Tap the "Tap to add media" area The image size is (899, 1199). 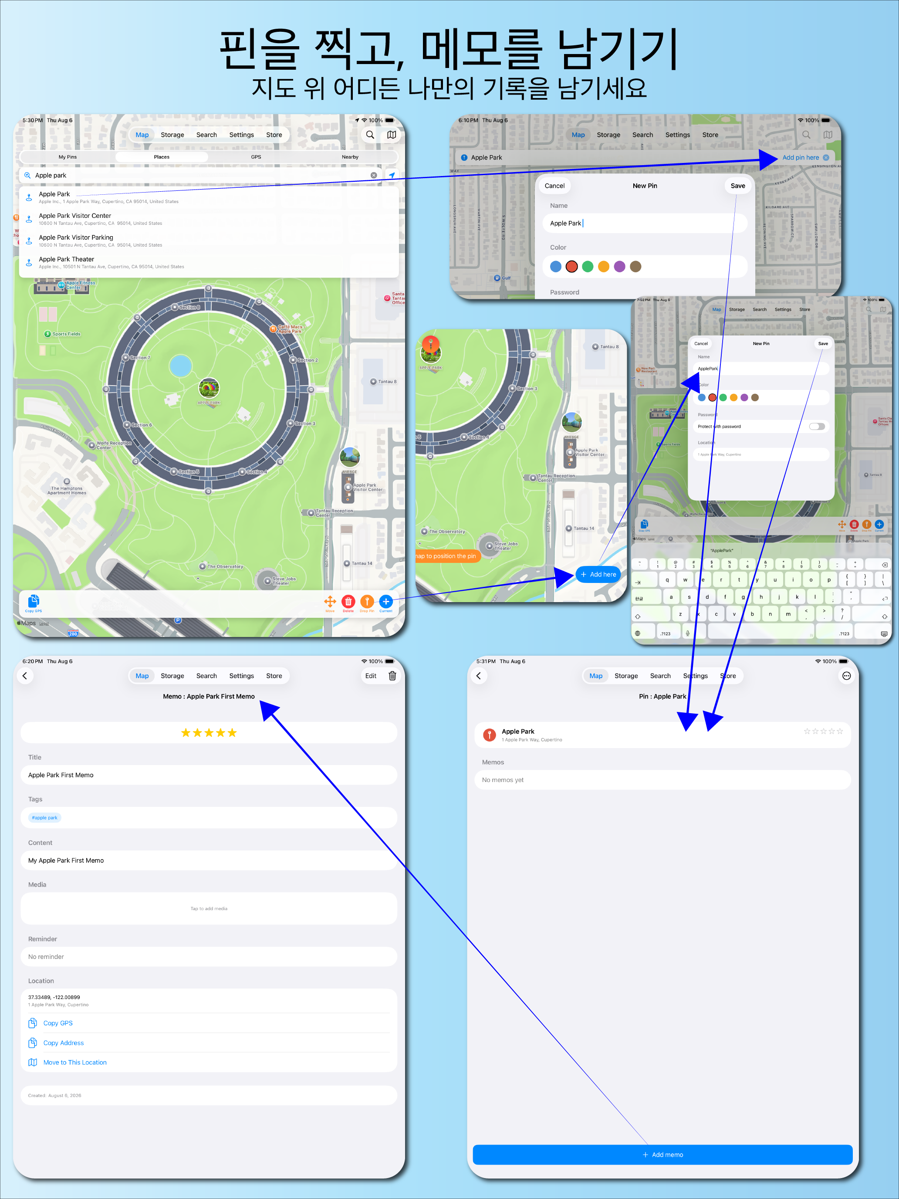pyautogui.click(x=209, y=908)
